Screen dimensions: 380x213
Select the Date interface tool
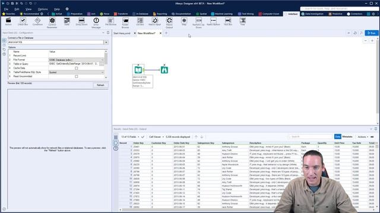(x=66, y=22)
